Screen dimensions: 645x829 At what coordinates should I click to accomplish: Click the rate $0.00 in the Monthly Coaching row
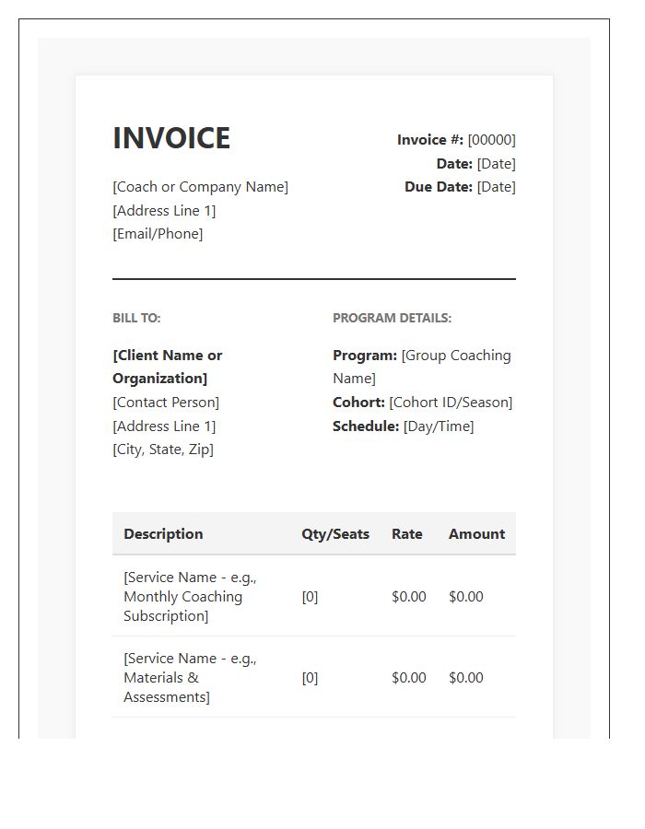coord(409,596)
